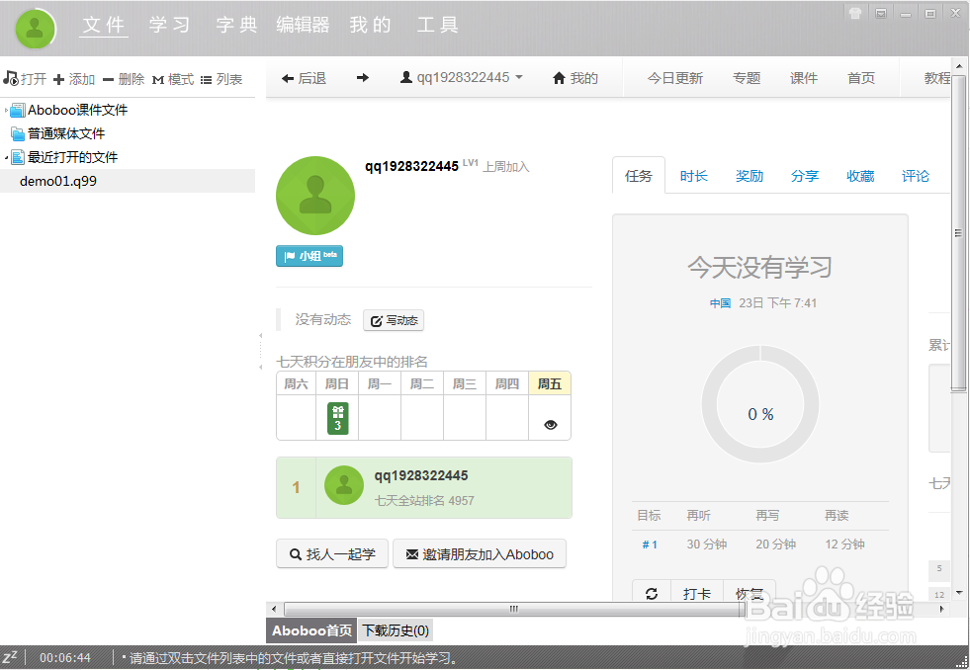Viewport: 970px width, 670px height.
Task: Click the large green profile avatar
Action: [315, 196]
